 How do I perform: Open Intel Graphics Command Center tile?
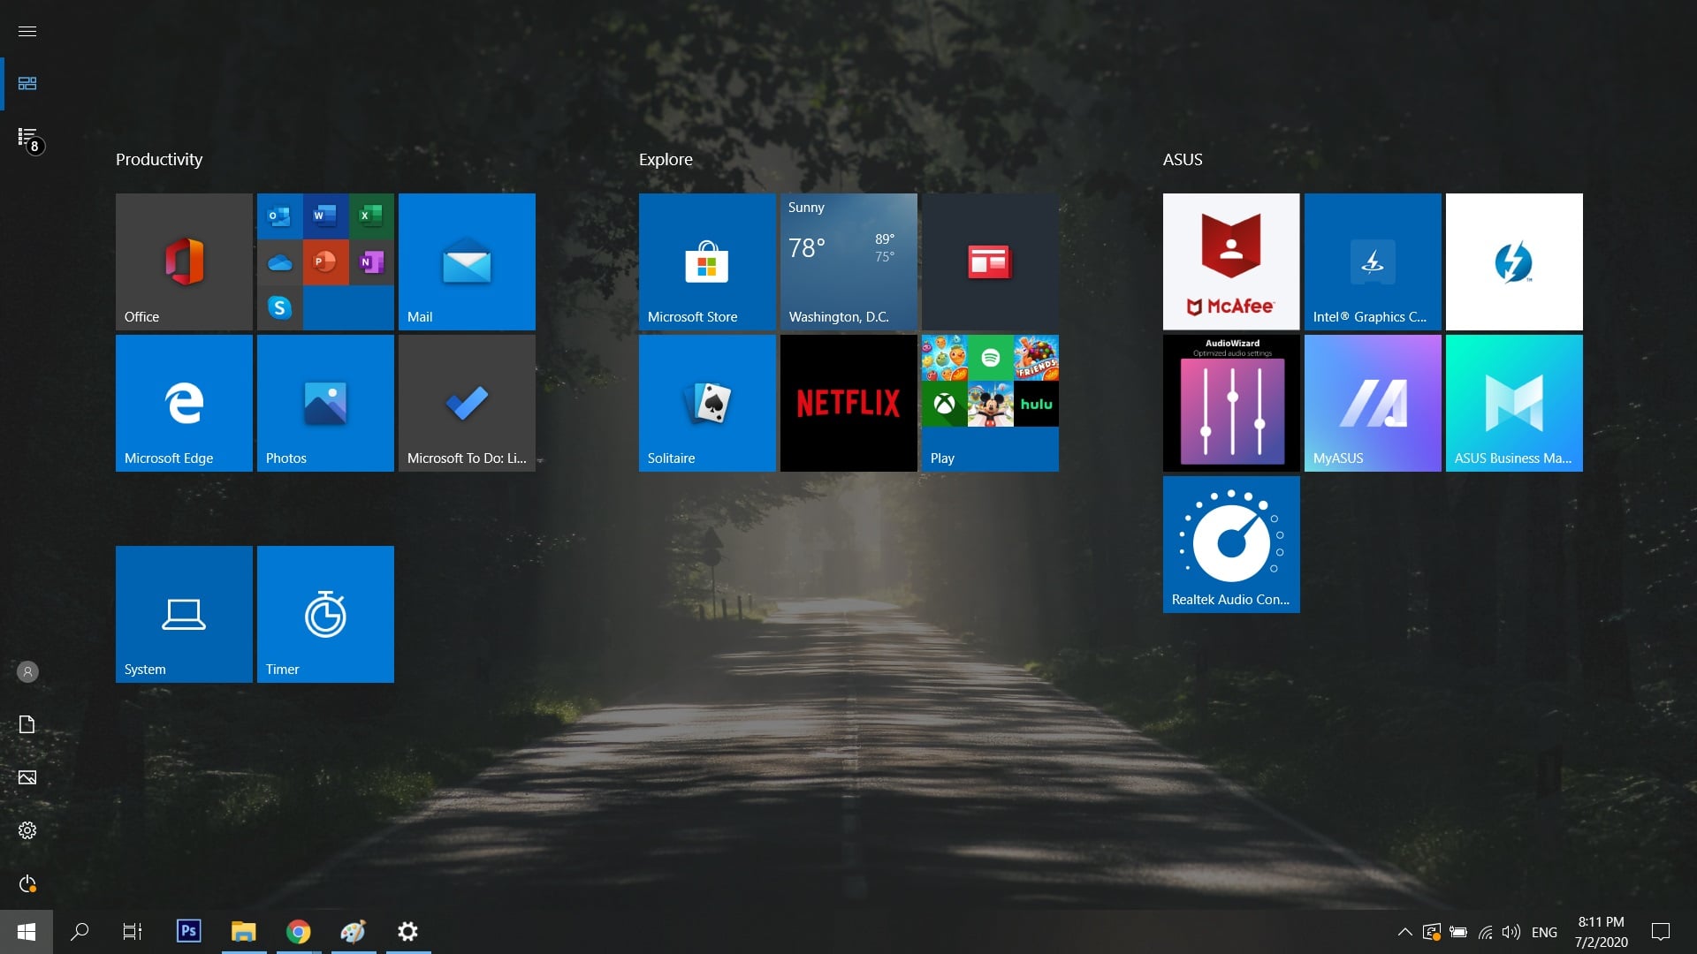pyautogui.click(x=1373, y=261)
